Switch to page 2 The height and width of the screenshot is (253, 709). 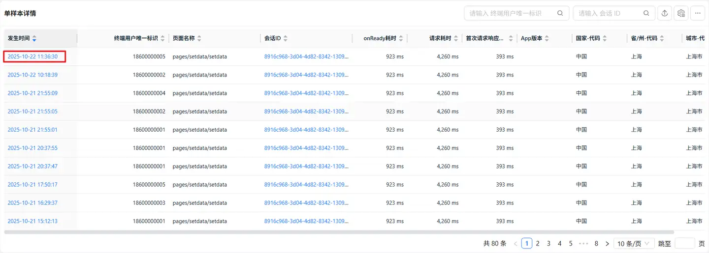[538, 243]
